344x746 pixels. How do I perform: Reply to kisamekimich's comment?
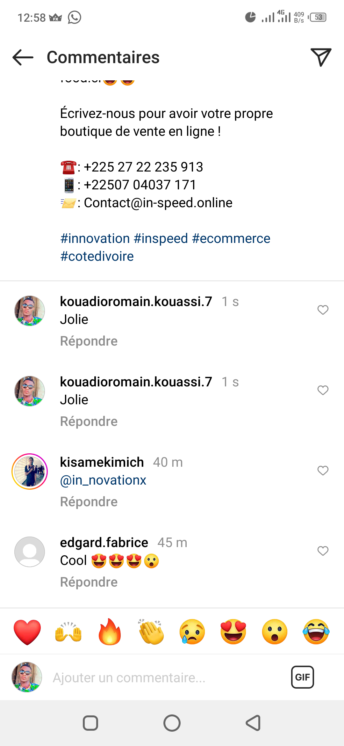(x=89, y=502)
